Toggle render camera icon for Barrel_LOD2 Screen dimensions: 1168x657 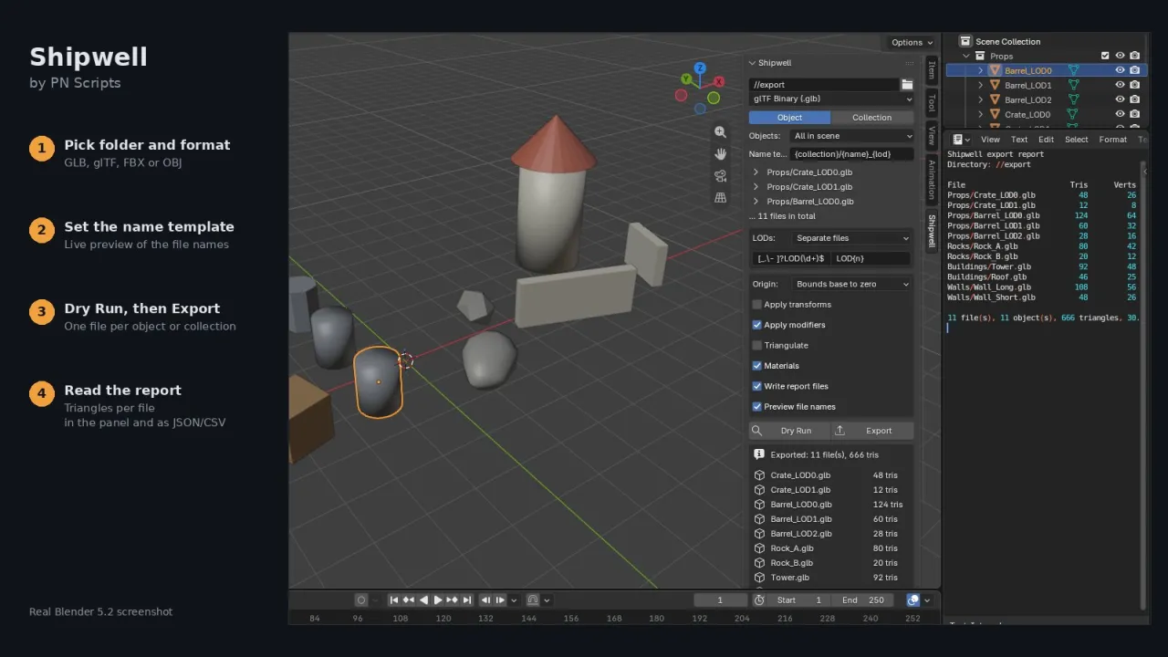pos(1134,99)
